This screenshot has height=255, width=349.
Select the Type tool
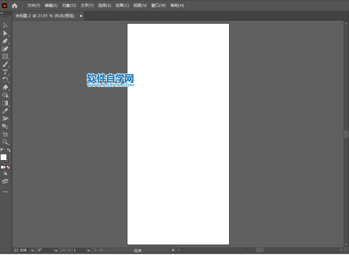click(5, 72)
